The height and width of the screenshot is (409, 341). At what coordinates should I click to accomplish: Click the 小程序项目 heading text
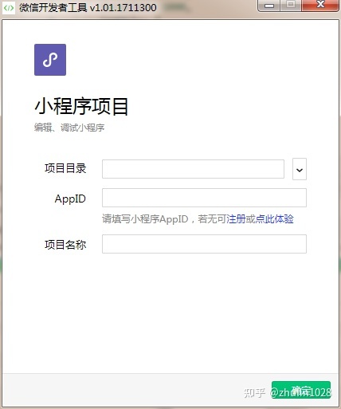click(81, 106)
